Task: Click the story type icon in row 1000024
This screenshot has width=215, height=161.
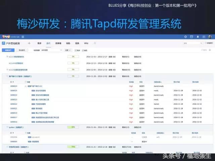Action: pyautogui.click(x=33, y=95)
